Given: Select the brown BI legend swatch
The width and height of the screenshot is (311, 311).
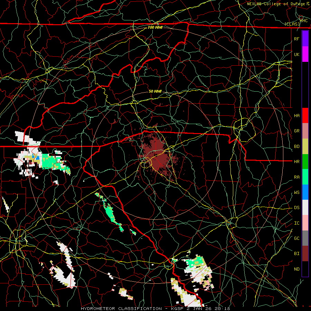Looking at the screenshot, I should point(305,254).
